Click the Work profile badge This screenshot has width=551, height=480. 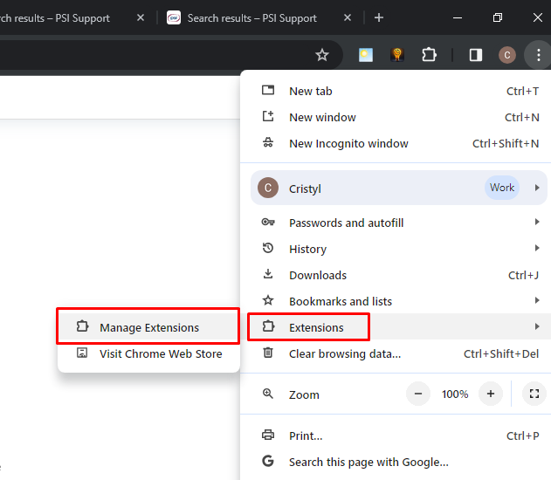(x=502, y=188)
